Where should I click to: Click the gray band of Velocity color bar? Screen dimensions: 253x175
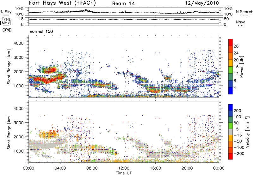(x=230, y=132)
